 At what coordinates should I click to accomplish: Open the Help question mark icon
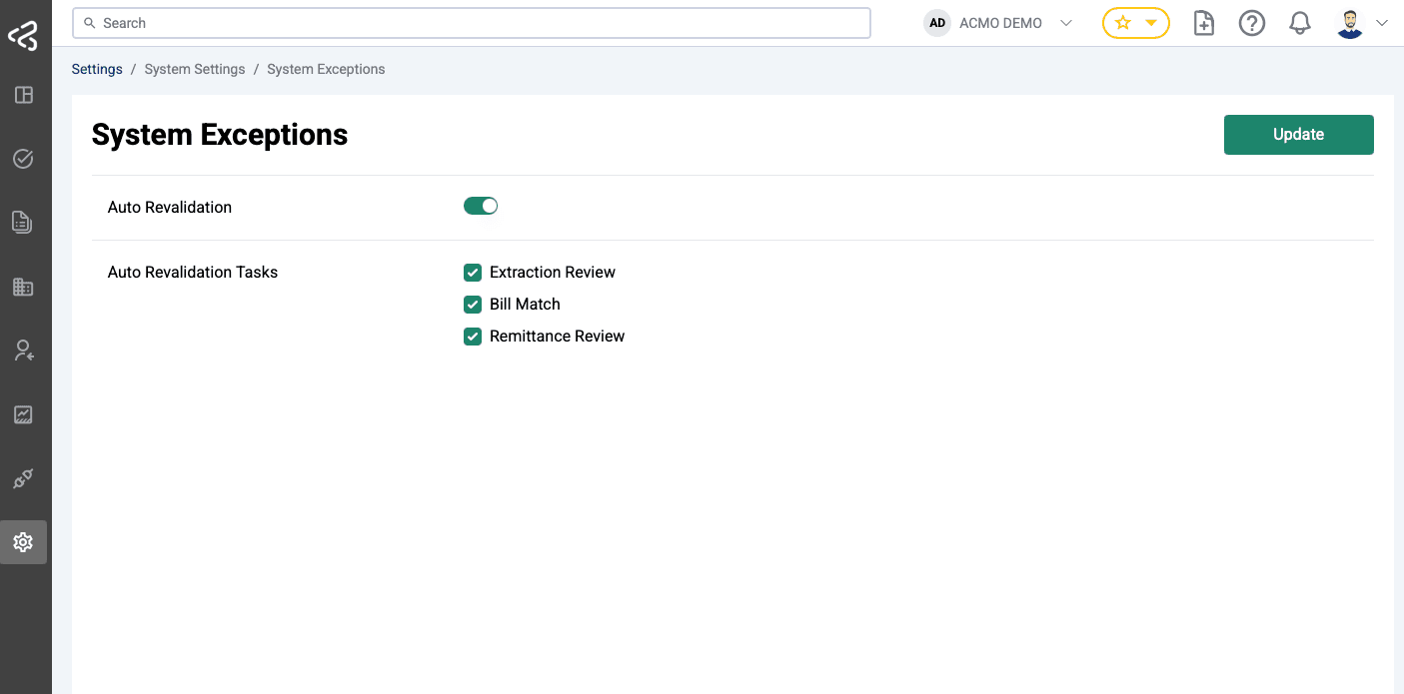coord(1252,22)
